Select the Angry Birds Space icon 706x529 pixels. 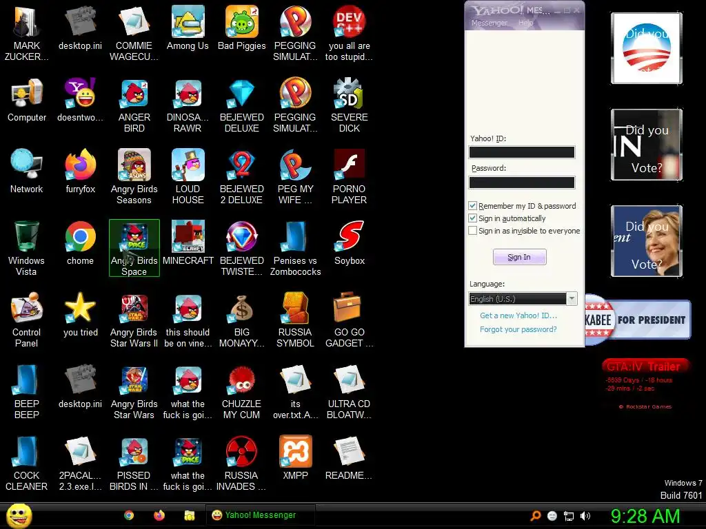coord(134,248)
